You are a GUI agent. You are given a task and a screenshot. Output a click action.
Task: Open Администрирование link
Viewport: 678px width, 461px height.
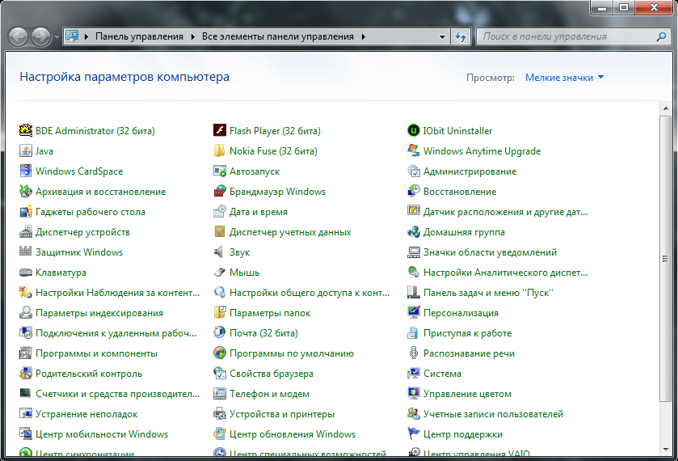click(x=470, y=171)
